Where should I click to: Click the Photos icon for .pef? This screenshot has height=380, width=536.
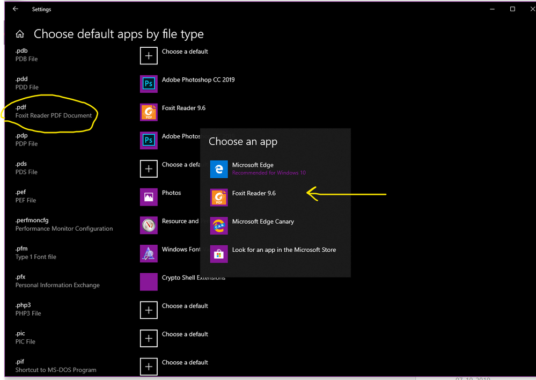pos(149,197)
